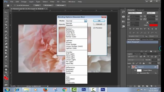Click OK in Blending Options dialog
The width and height of the screenshot is (164, 92).
coord(99,21)
